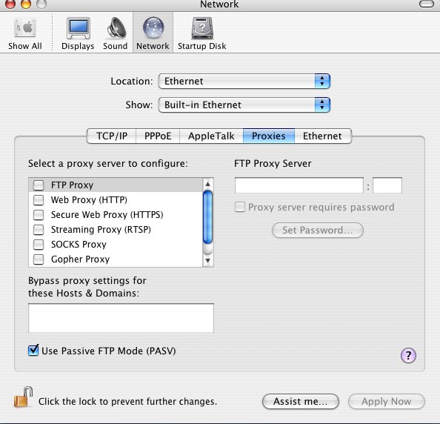Image resolution: width=440 pixels, height=424 pixels.
Task: Click the Assist me... button
Action: click(301, 401)
